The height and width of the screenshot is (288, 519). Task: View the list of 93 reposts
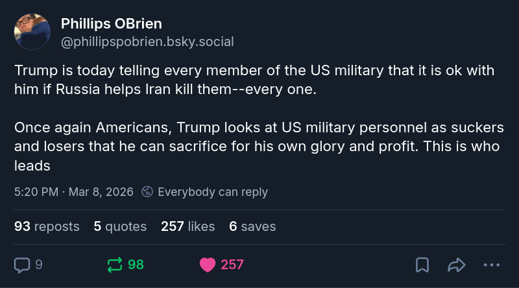47,226
